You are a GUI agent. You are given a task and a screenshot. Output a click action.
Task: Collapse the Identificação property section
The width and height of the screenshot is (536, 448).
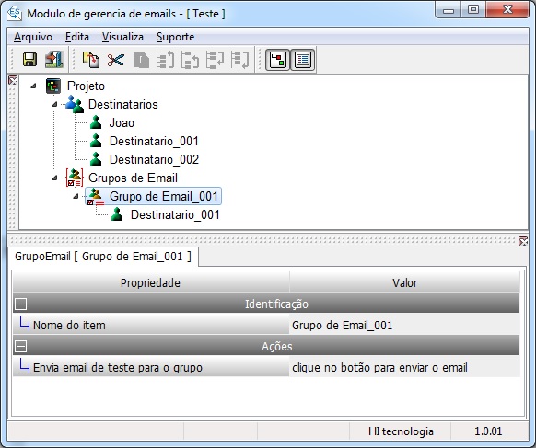click(x=21, y=304)
